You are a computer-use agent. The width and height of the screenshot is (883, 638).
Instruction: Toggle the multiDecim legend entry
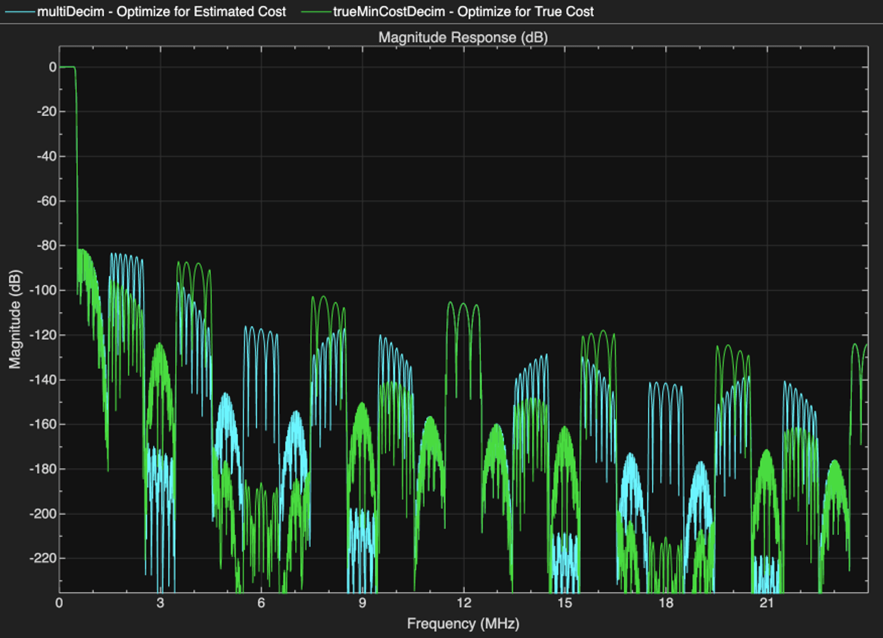click(161, 11)
